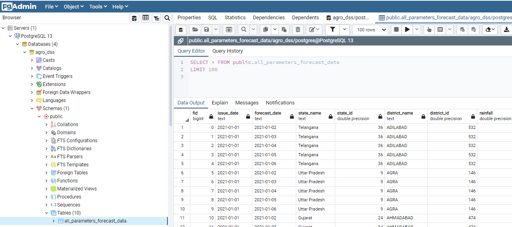
Task: Collapse the Databases (4) node
Action: tap(18, 44)
